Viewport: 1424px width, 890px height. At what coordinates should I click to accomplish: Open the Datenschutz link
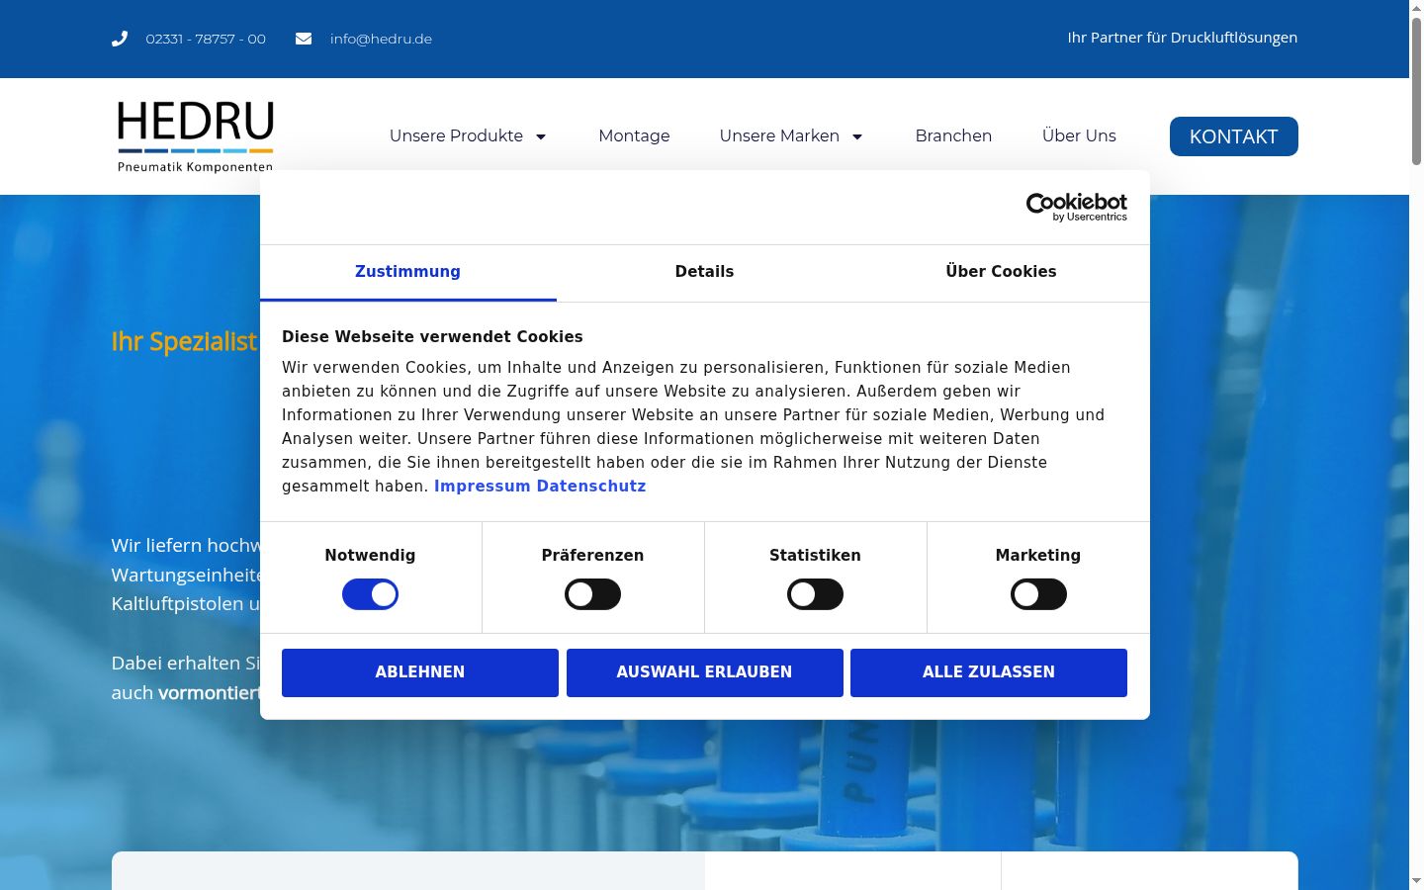coord(591,486)
